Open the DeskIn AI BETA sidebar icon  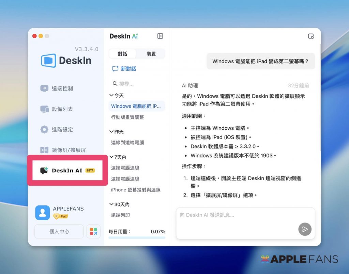click(44, 170)
